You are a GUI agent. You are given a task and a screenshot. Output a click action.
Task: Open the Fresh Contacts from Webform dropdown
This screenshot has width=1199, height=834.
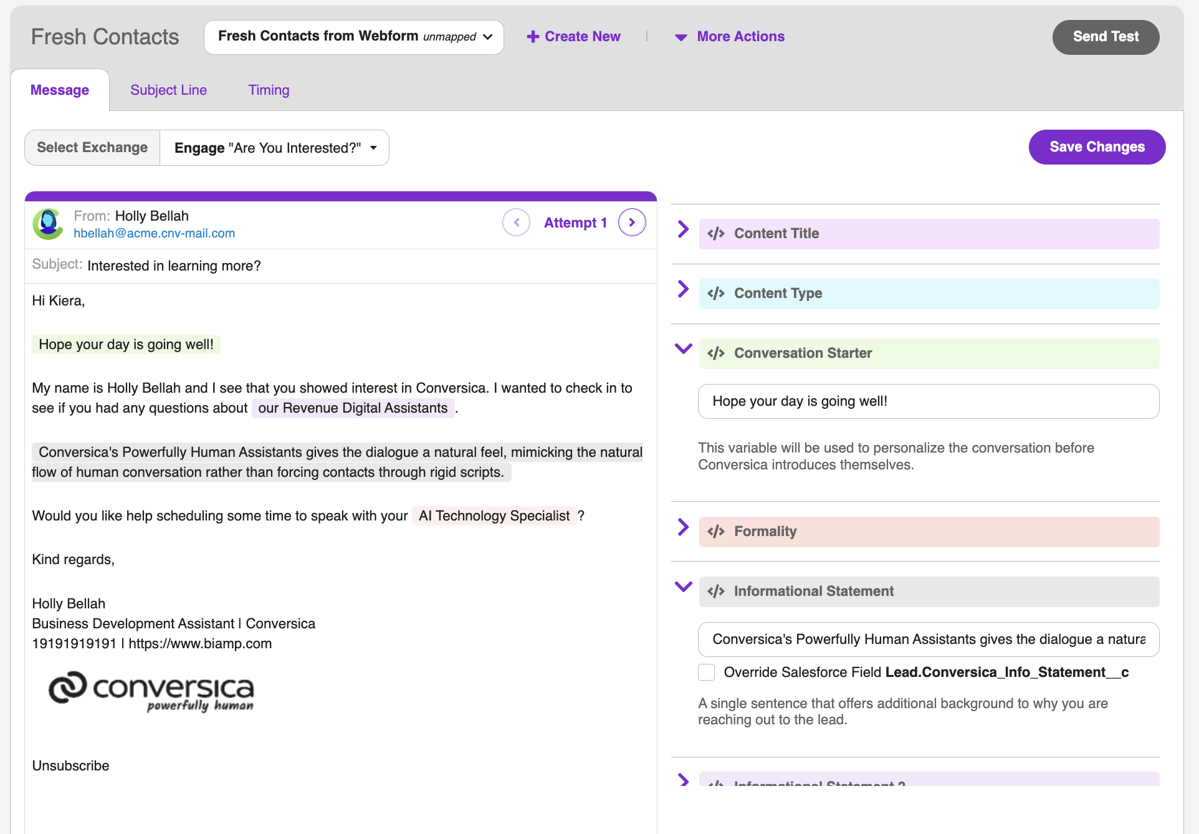[x=353, y=37]
